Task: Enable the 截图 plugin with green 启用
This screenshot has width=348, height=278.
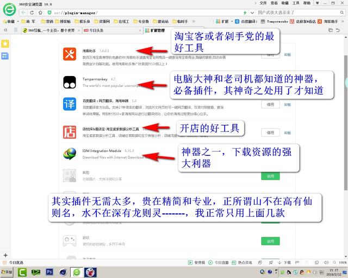Action: click(x=270, y=176)
